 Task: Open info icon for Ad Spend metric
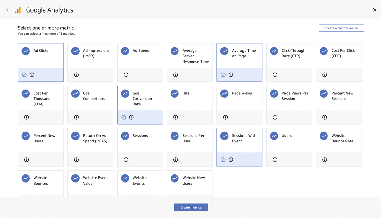126,75
